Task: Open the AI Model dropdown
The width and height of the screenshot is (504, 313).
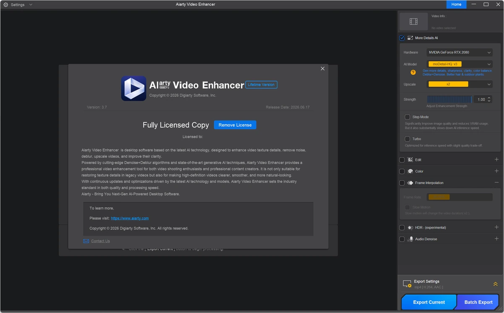Action: [459, 64]
